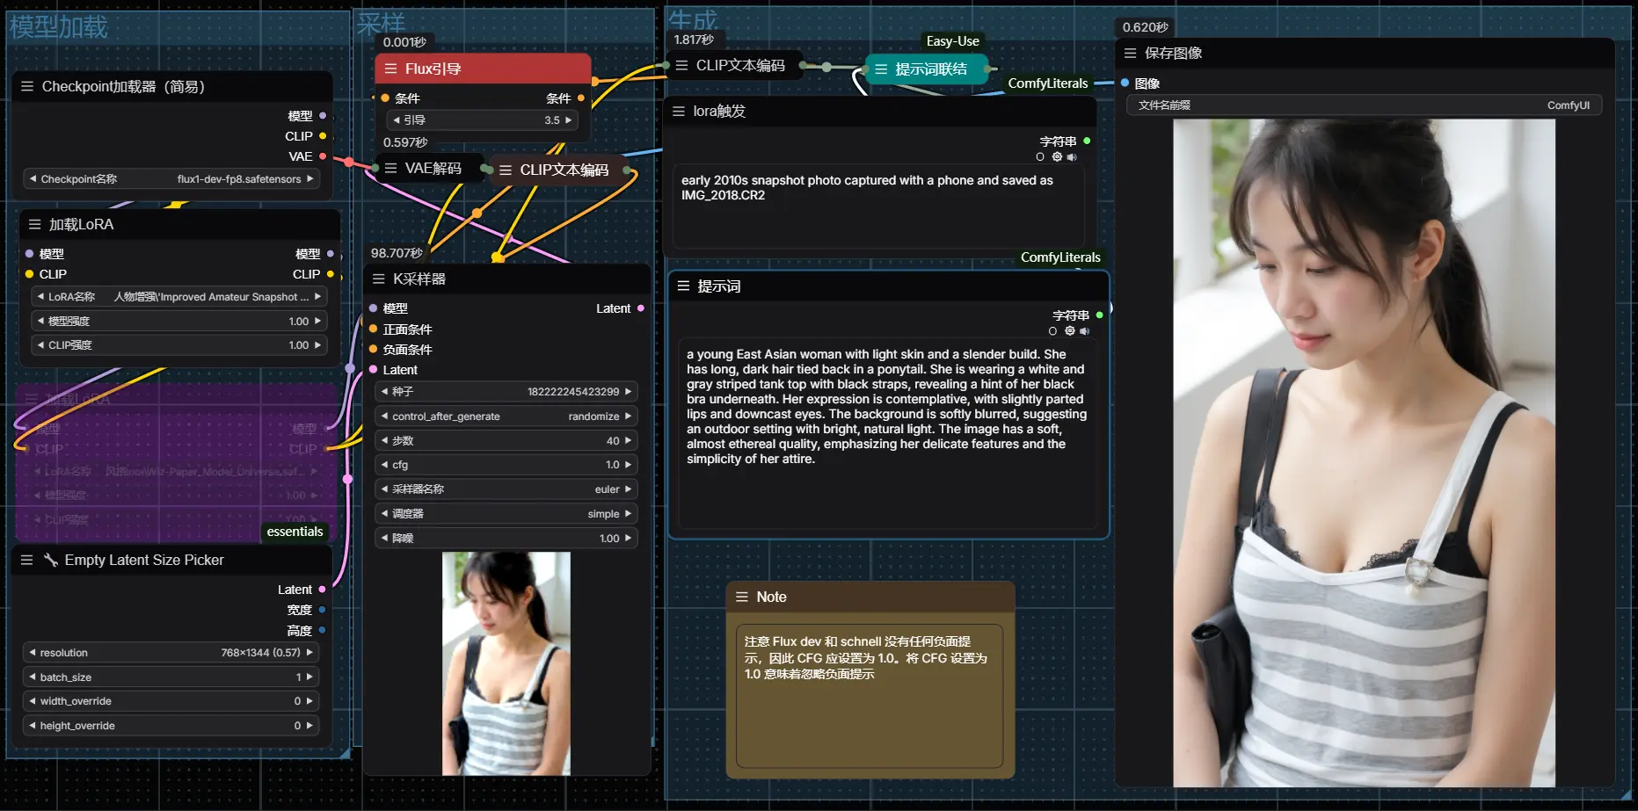Image resolution: width=1638 pixels, height=811 pixels.
Task: Click the 加载LoRA node title
Action: pos(81,224)
